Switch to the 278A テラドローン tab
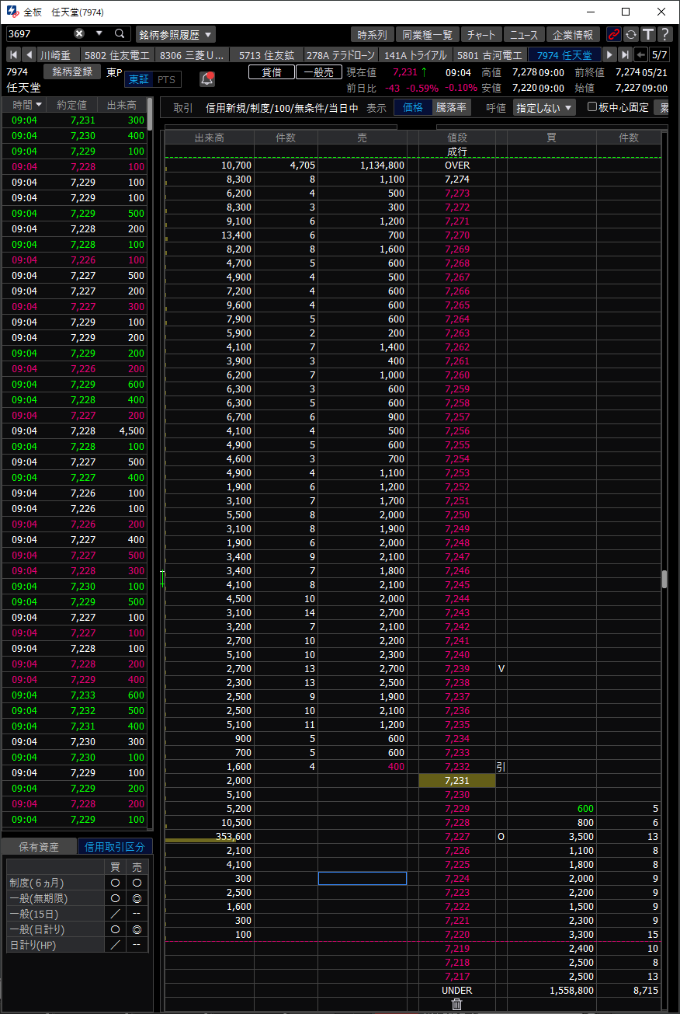This screenshot has width=680, height=1014. click(x=341, y=55)
